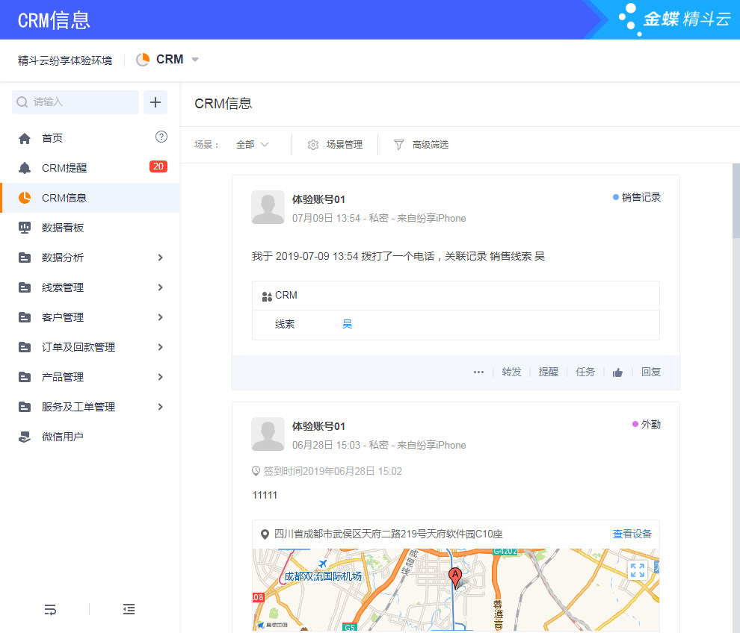
Task: Expand the 服务及工单管理 chevron
Action: (161, 407)
